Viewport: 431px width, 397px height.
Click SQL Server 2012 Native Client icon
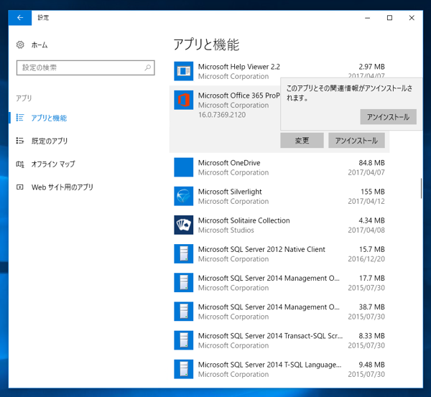tap(184, 254)
